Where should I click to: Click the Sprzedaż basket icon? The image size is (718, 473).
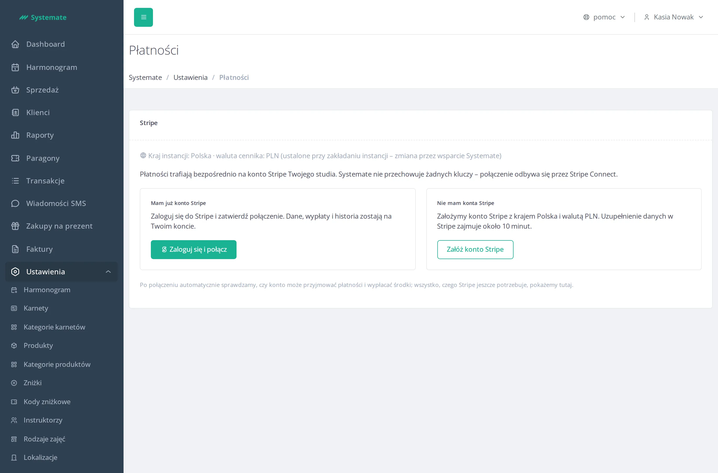point(15,90)
